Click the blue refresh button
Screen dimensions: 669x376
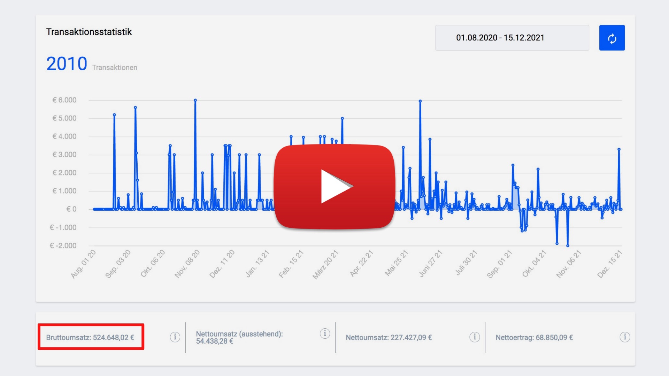click(x=612, y=38)
